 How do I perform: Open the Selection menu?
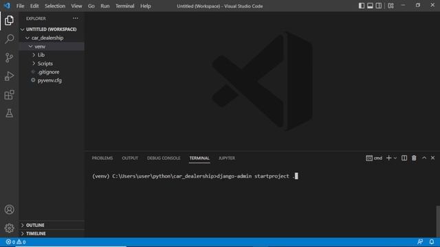tap(55, 6)
